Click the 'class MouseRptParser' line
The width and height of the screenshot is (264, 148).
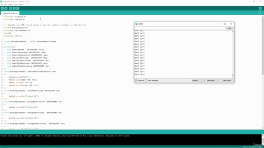pyautogui.click(x=30, y=41)
